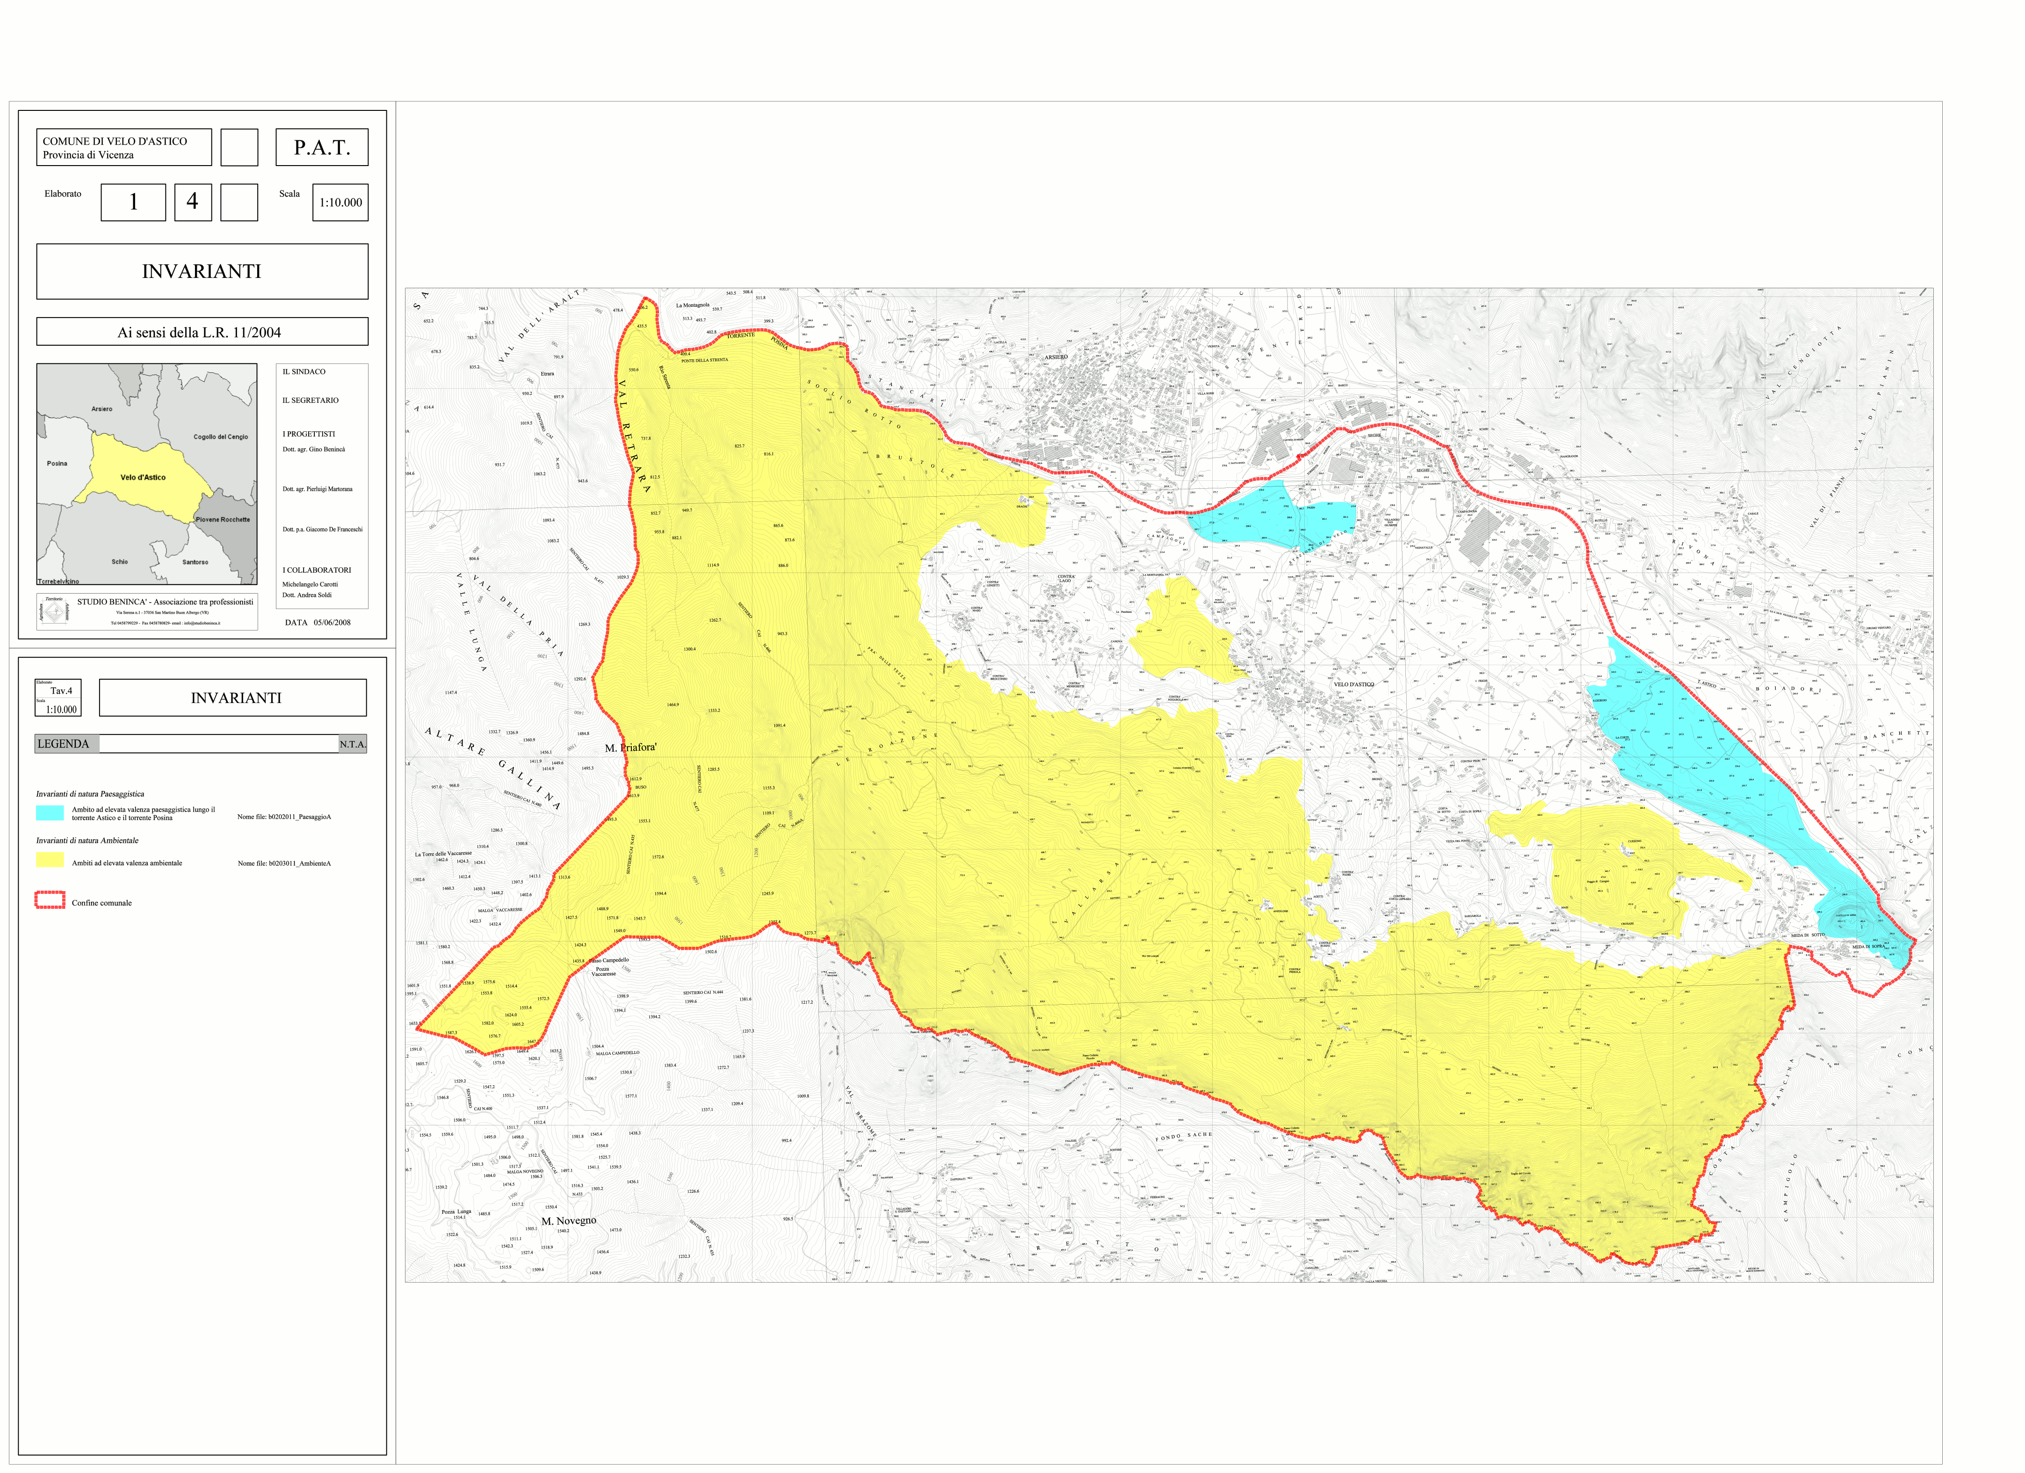Image resolution: width=2025 pixels, height=1473 pixels.
Task: Select the Tav.4 scale box
Action: (x=58, y=698)
